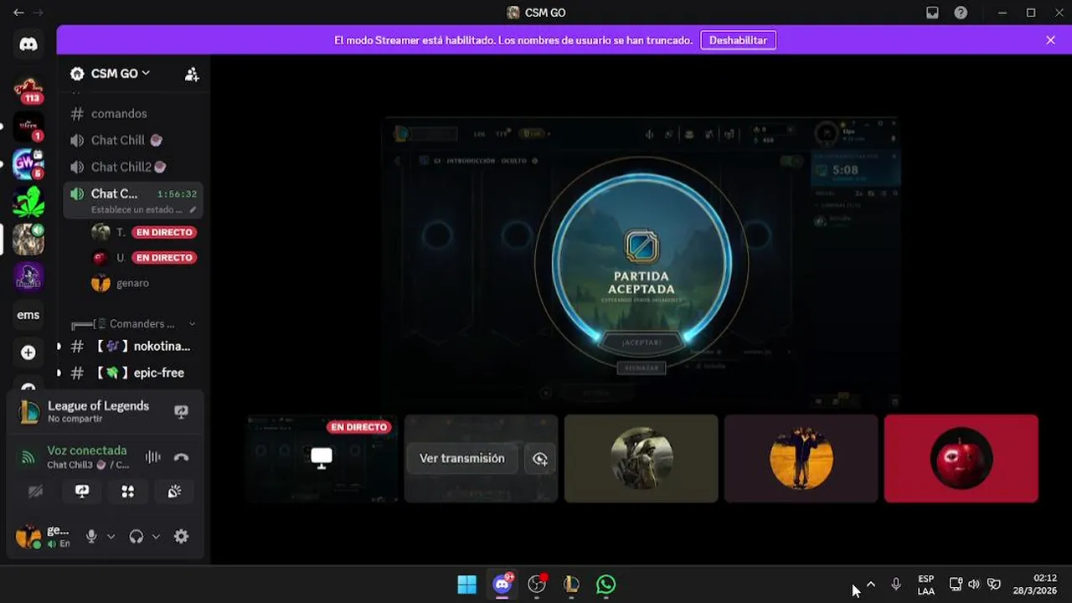Click the Discord taskbar icon
Viewport: 1072px width, 603px height.
pyautogui.click(x=502, y=585)
